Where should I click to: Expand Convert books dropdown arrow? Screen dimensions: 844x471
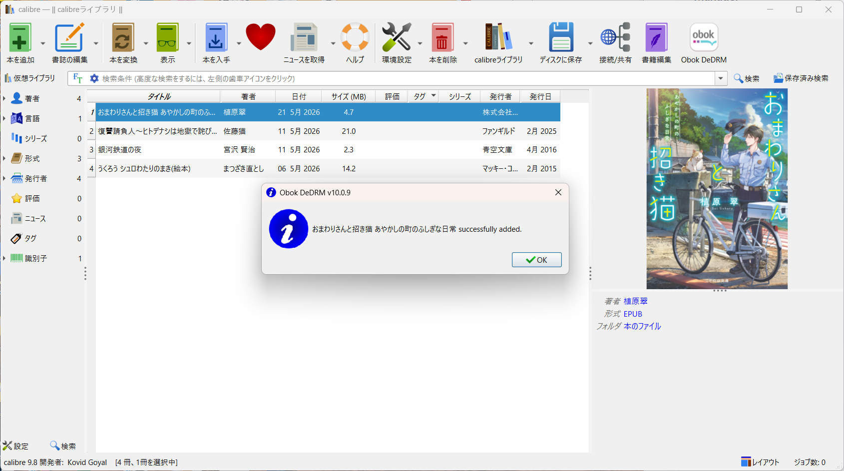coord(146,43)
